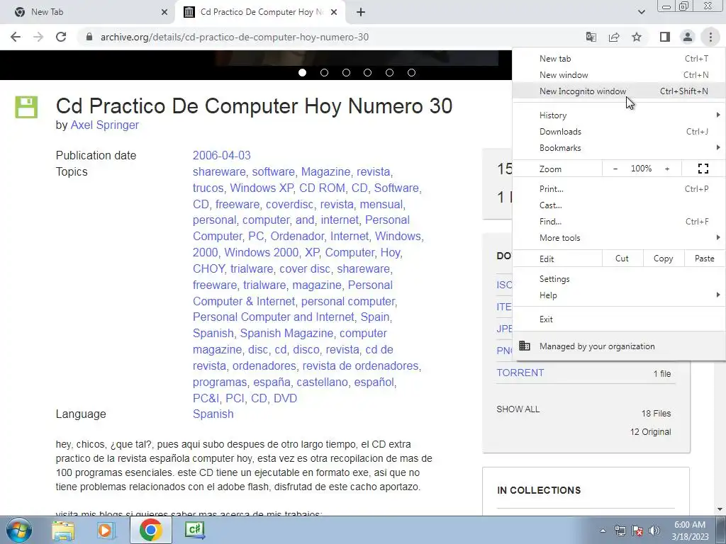726x544 pixels.
Task: Open the Chrome profile avatar
Action: click(x=688, y=37)
